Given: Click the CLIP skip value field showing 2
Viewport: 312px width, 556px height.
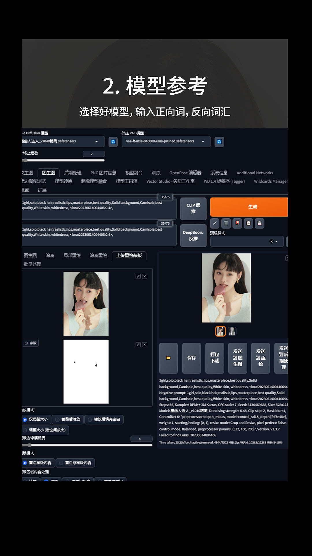Looking at the screenshot, I should (x=94, y=154).
